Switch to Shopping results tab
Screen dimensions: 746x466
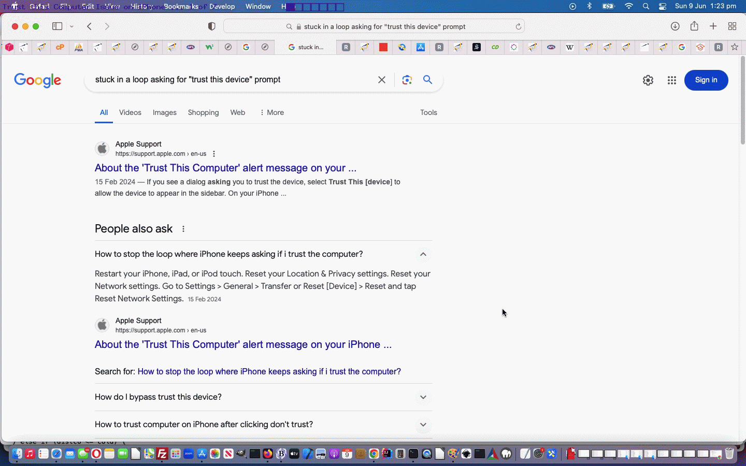pos(203,112)
